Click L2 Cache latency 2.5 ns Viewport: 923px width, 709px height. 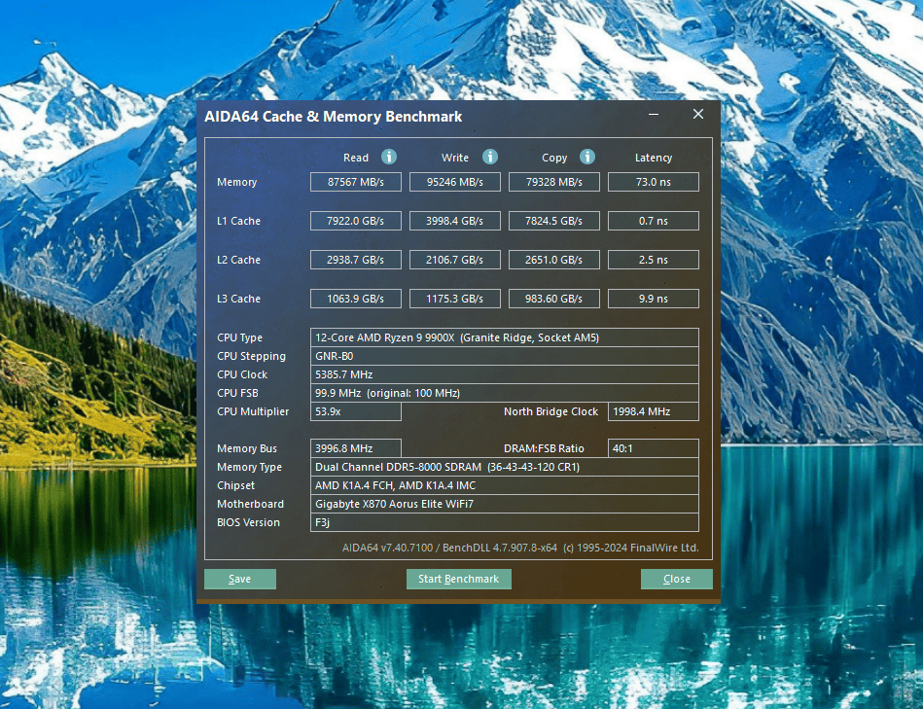pos(654,260)
